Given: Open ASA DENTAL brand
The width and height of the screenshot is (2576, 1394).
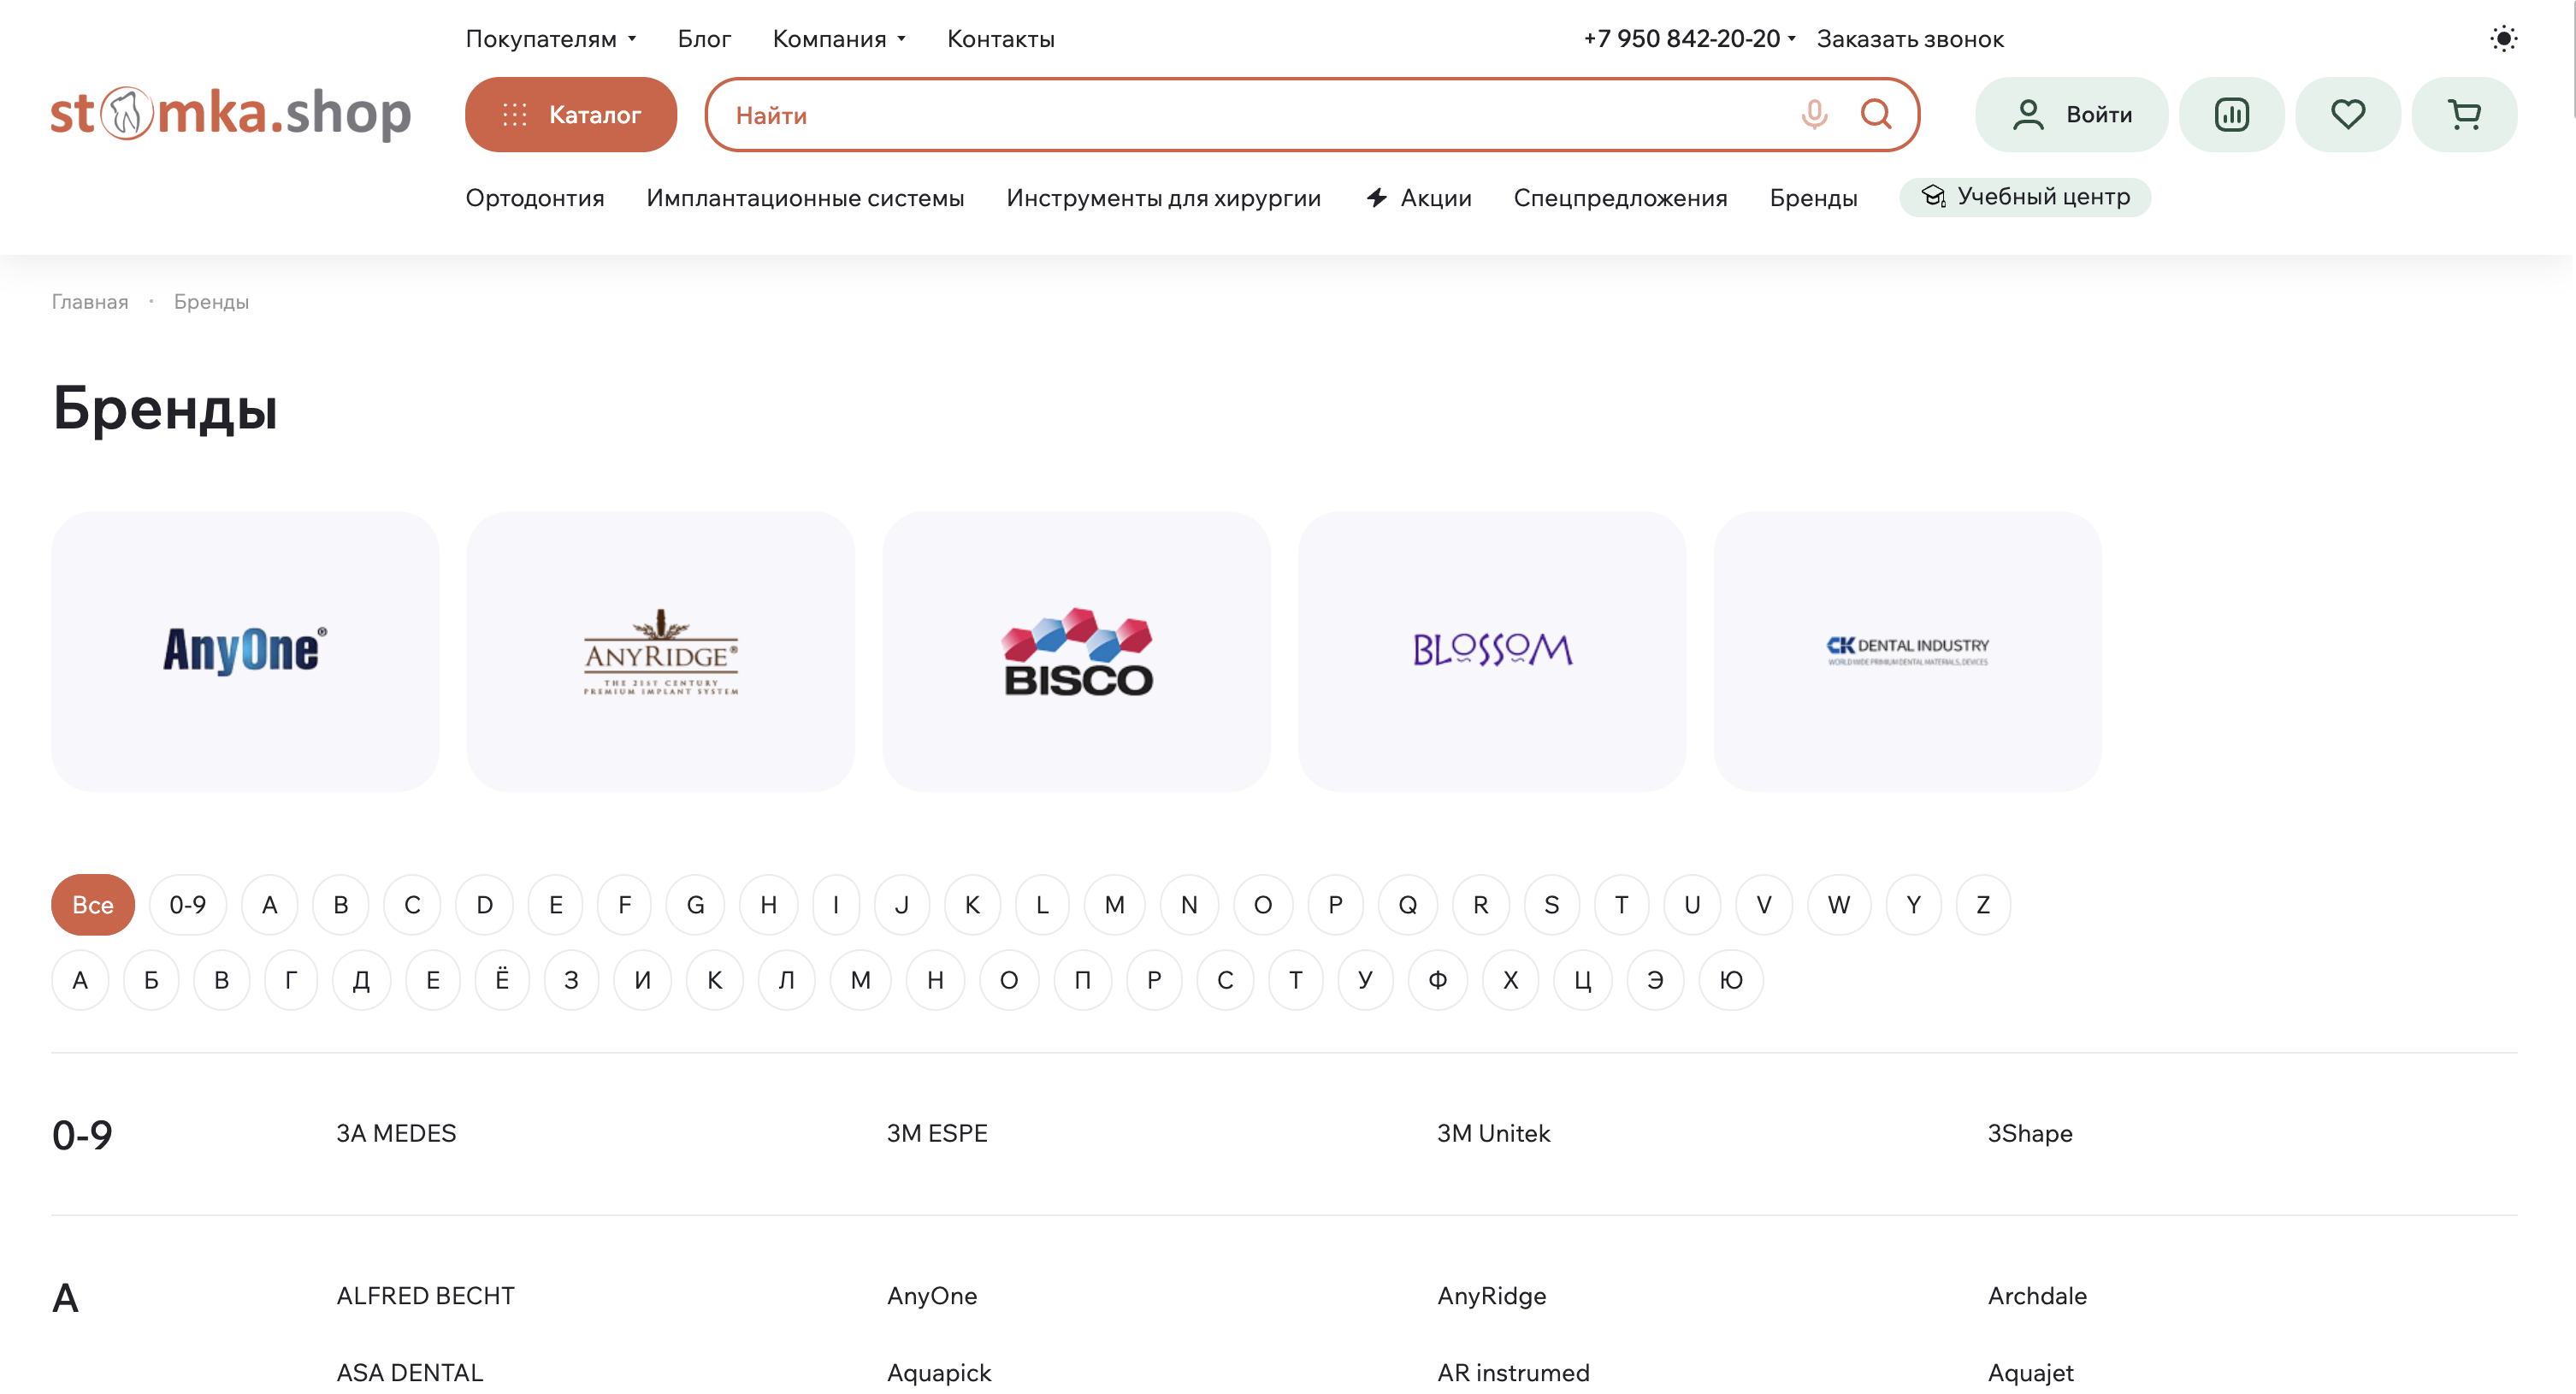Looking at the screenshot, I should 410,1372.
